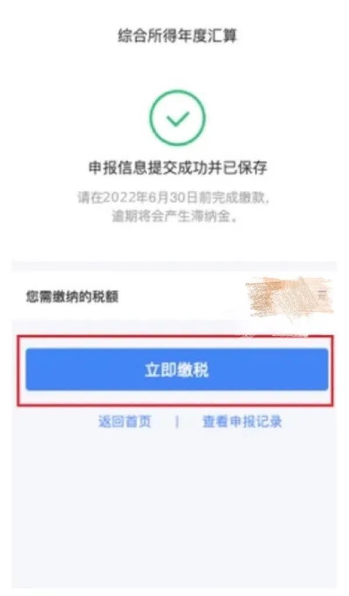Click the green success checkmark icon
This screenshot has width=349, height=596.
[x=177, y=118]
